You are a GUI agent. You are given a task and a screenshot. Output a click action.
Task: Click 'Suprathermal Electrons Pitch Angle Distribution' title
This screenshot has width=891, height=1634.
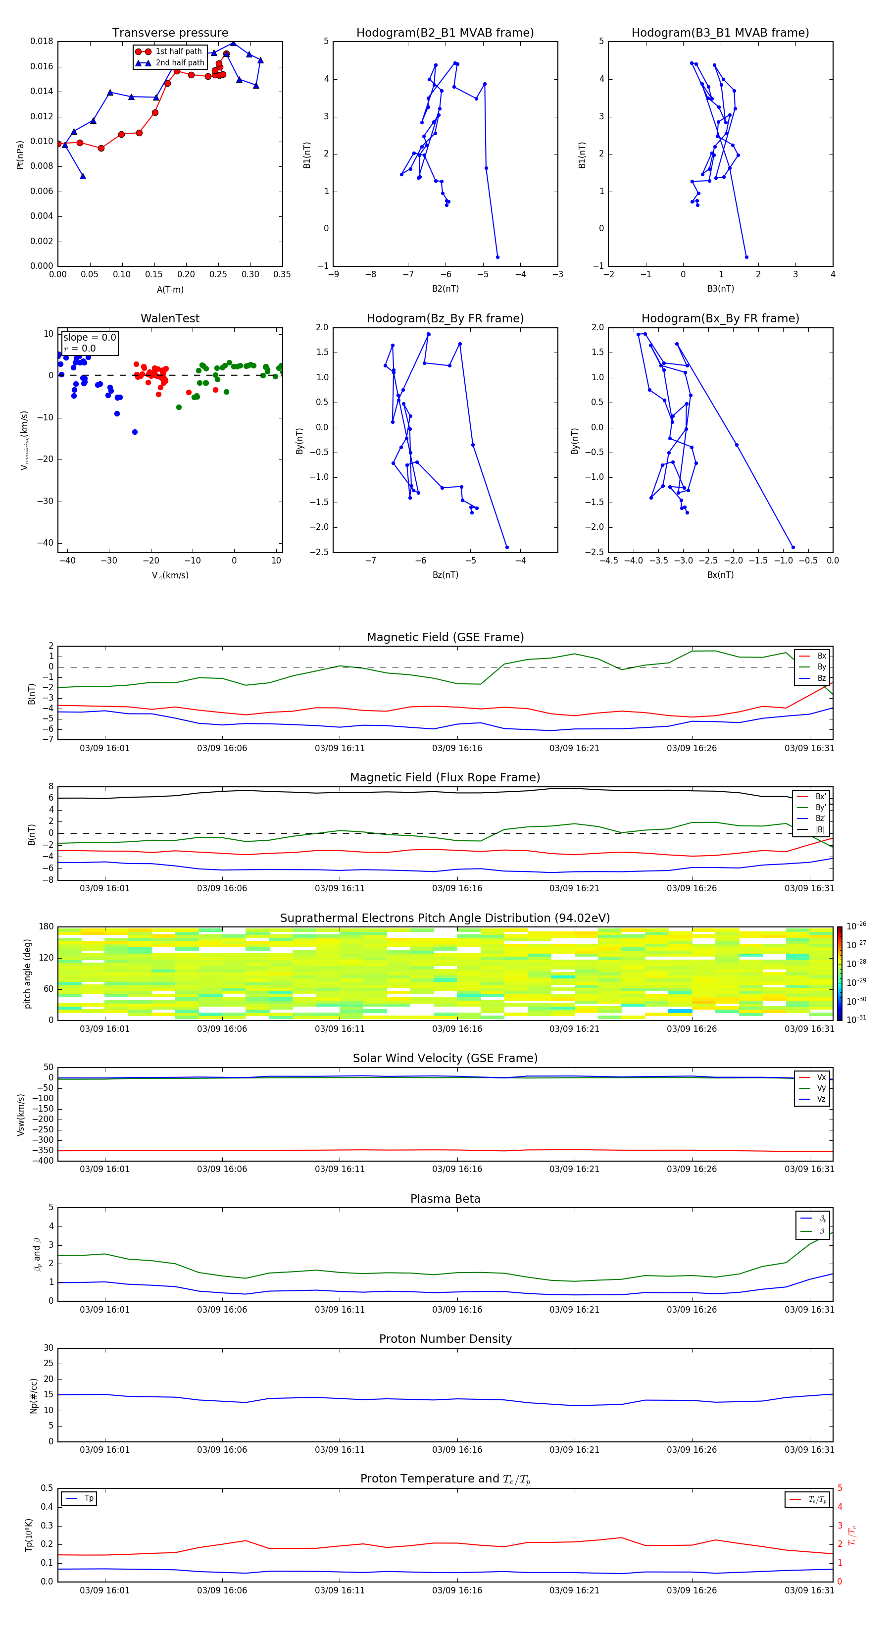click(x=445, y=918)
